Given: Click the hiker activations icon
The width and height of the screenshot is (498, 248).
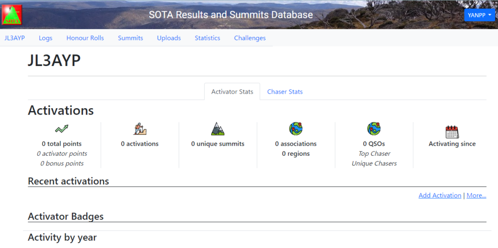Looking at the screenshot, I should [140, 129].
